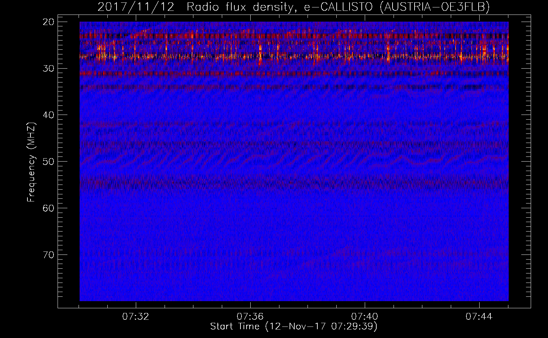The height and width of the screenshot is (338, 548).
Task: Click the 'Frequency (MHZ)' axis label
Action: point(31,162)
